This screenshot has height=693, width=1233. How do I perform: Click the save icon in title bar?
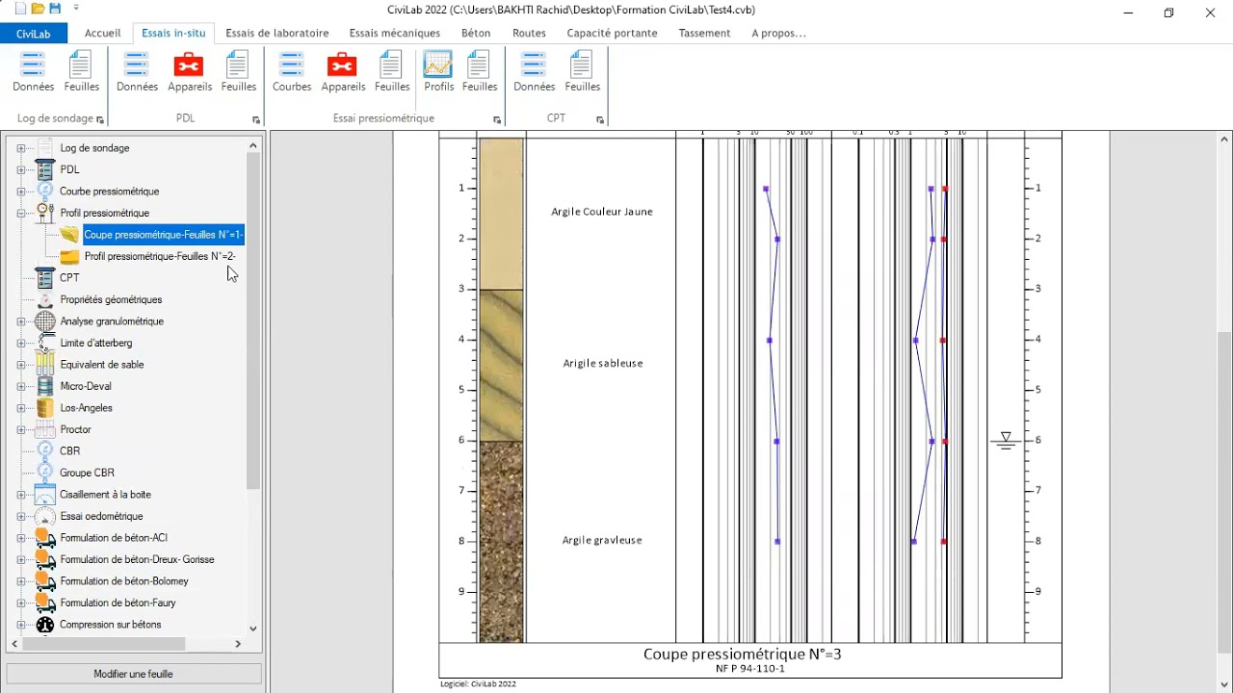coord(55,10)
